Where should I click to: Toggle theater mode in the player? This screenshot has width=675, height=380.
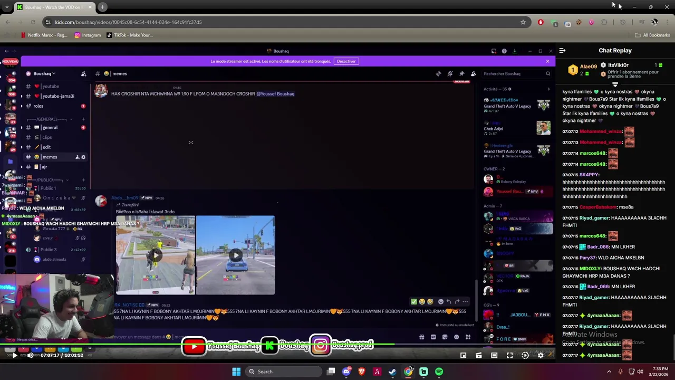[494, 355]
